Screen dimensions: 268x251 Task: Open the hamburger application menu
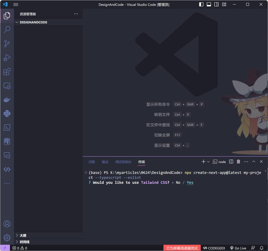[16, 4]
